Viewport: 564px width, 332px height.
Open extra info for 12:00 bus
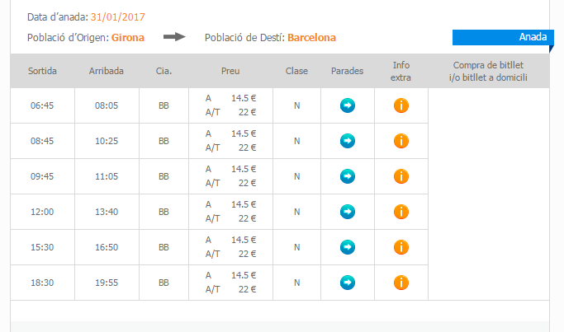click(400, 212)
